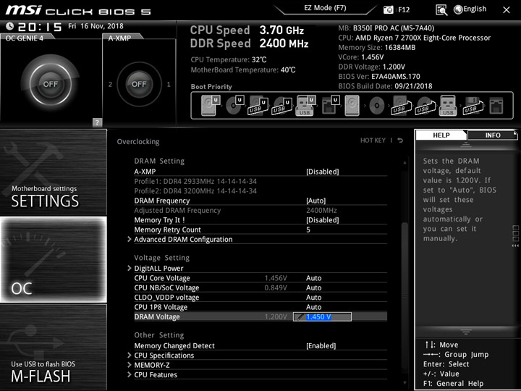
Task: Click CPU 1P8 Voltage Auto value
Action: coord(313,307)
